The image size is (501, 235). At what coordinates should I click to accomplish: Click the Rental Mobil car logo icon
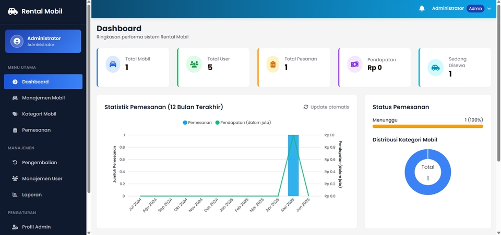point(13,11)
